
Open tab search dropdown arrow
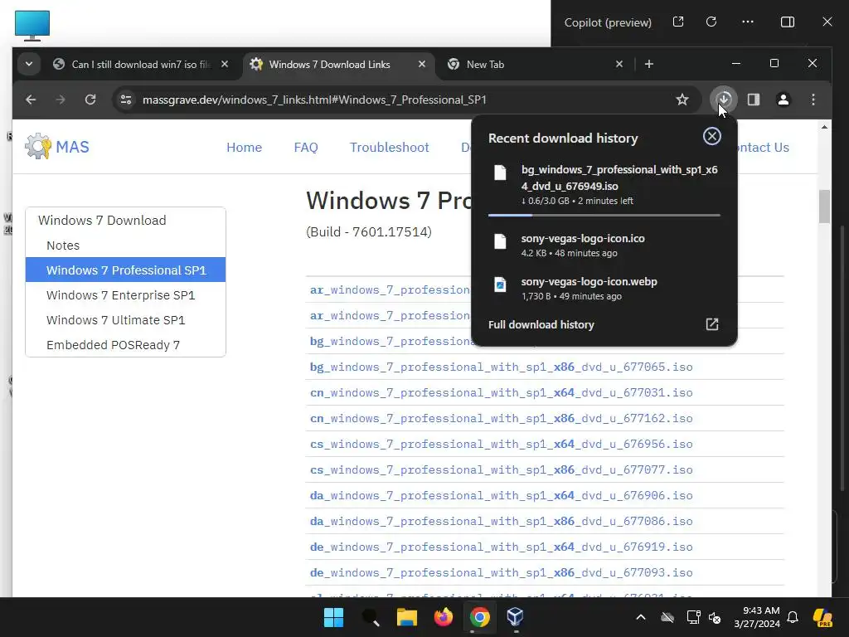29,64
